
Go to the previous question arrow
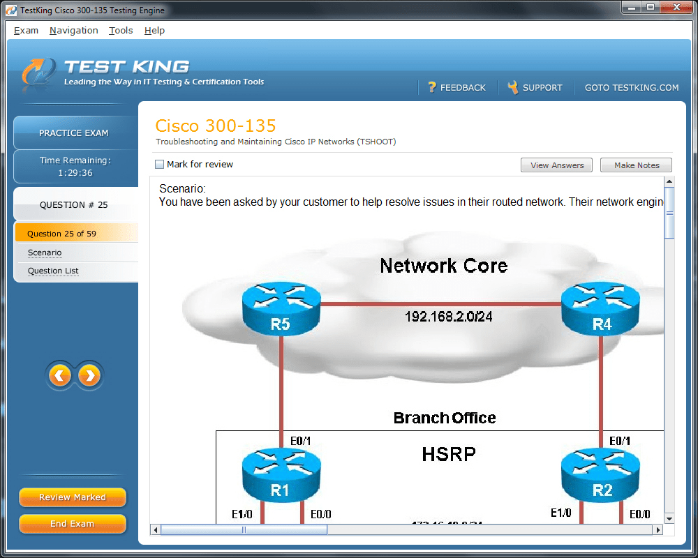tap(59, 376)
